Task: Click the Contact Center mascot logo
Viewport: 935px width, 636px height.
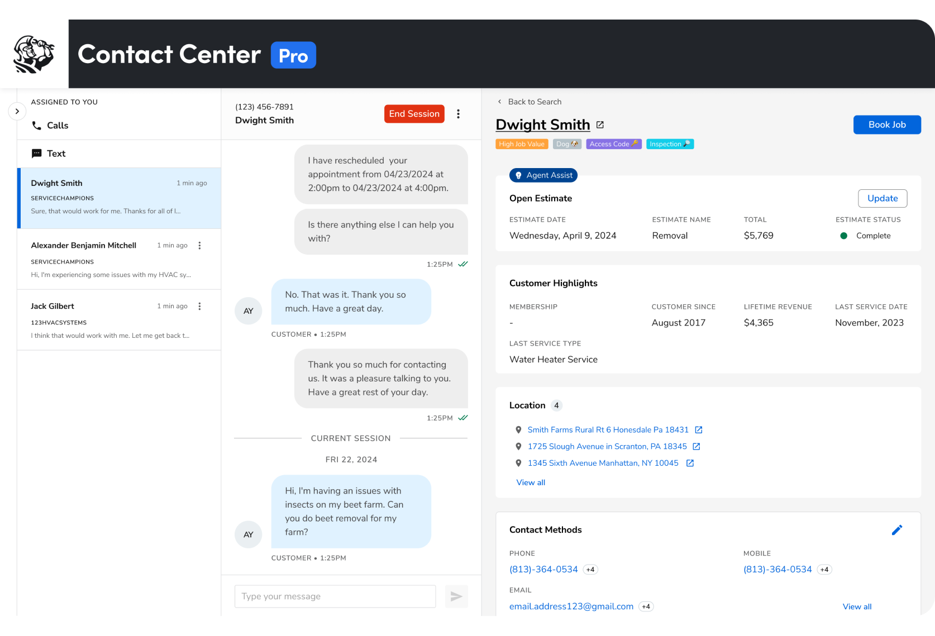Action: coord(34,54)
